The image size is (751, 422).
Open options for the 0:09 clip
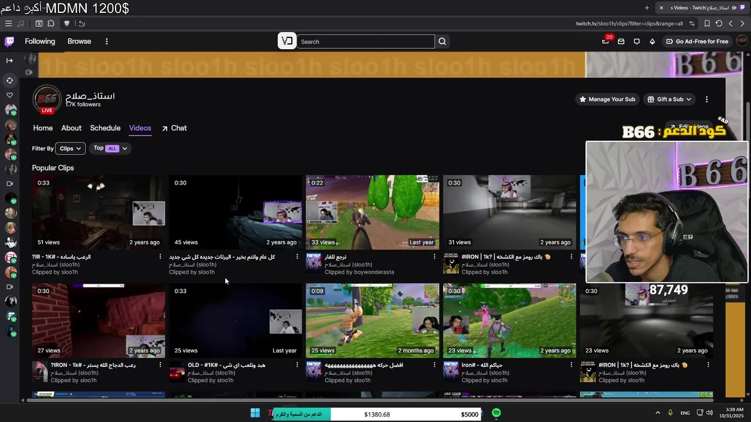tap(434, 365)
